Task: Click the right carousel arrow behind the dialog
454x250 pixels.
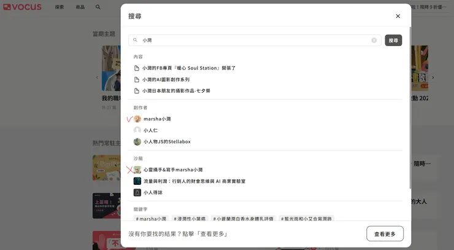Action: tap(433, 77)
